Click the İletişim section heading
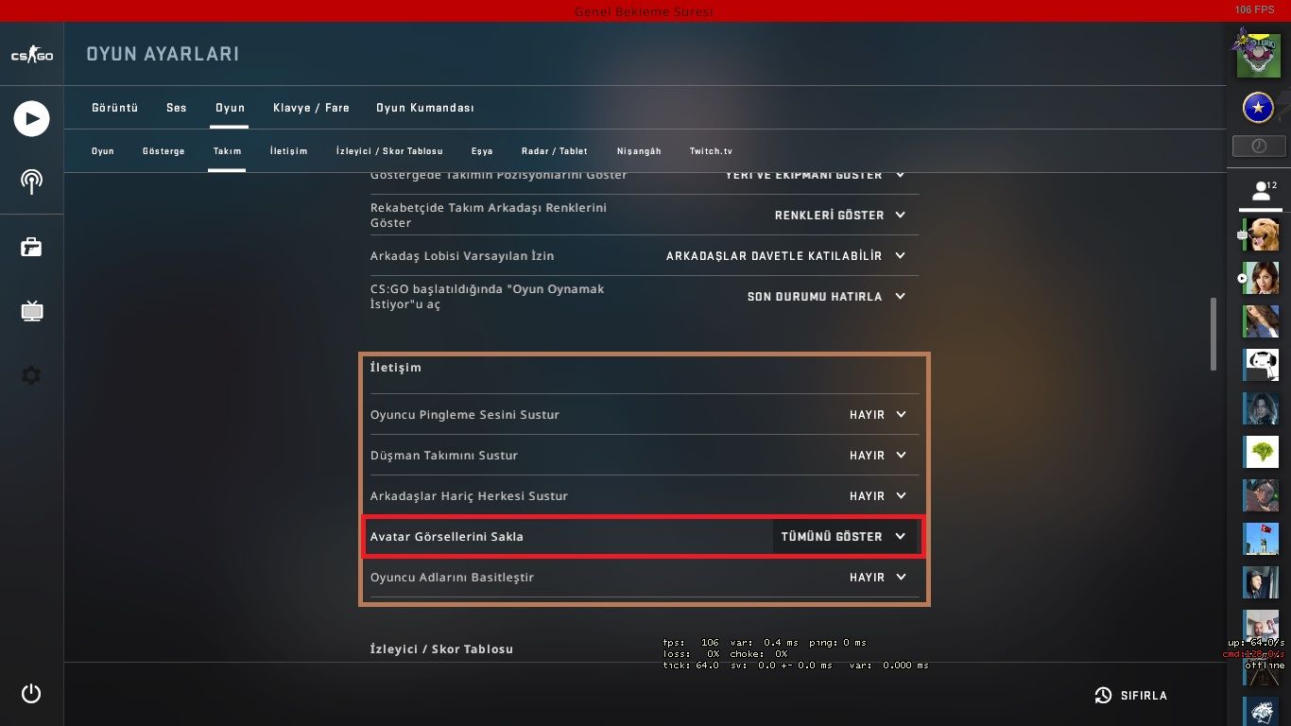Screen dimensions: 1291x726 tap(396, 368)
